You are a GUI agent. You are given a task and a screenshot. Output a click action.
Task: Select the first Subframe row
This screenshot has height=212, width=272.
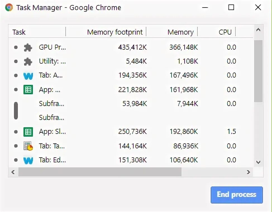(52, 104)
